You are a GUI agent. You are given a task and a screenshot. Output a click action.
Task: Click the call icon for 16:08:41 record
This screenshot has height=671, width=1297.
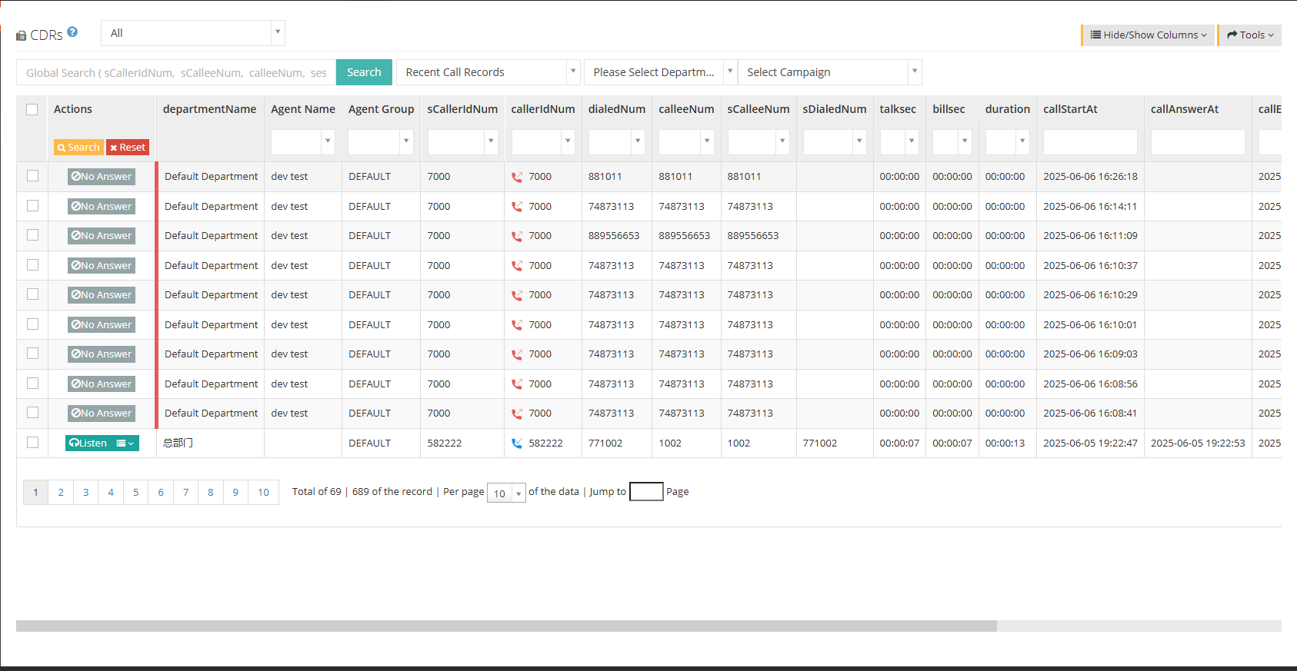point(517,414)
